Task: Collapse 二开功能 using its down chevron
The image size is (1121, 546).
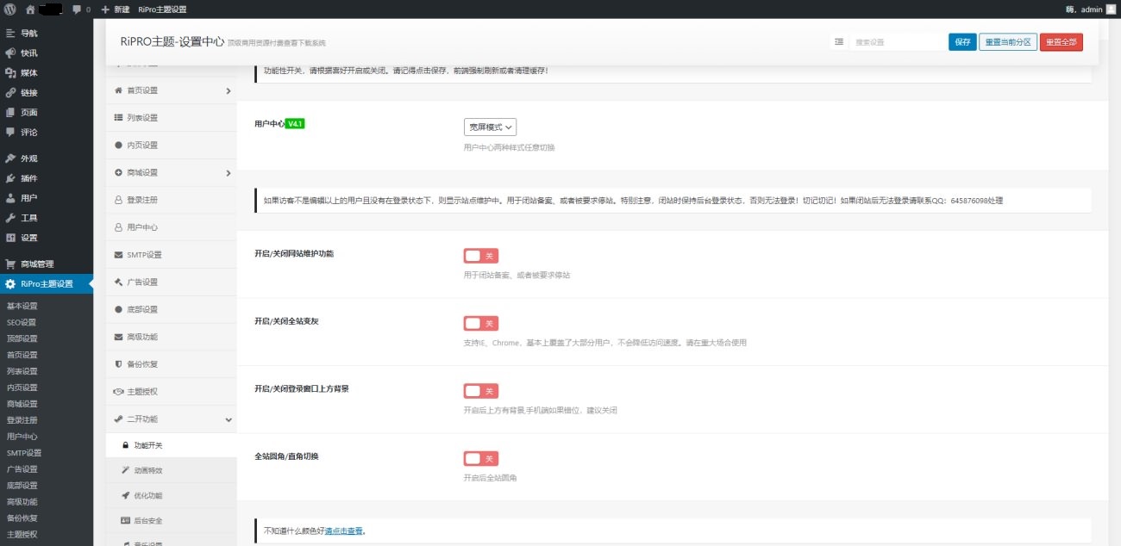Action: click(x=229, y=419)
